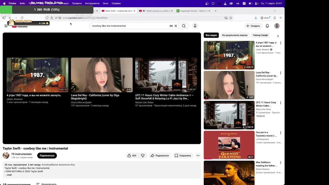Select the Тейлор Свифт chip
Viewport: 329px width, 185px height.
260,35
